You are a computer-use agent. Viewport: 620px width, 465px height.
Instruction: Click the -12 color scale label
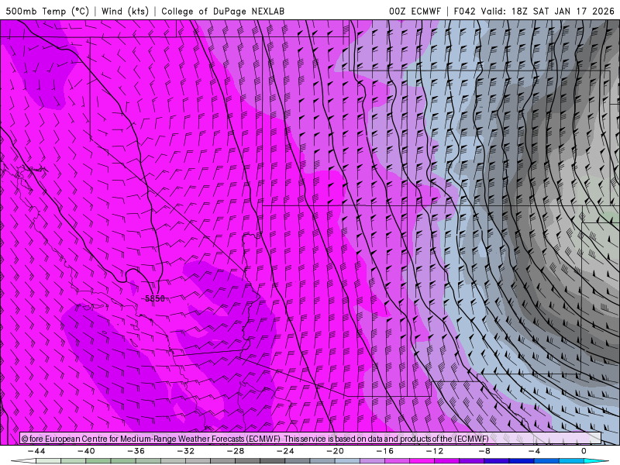point(435,451)
